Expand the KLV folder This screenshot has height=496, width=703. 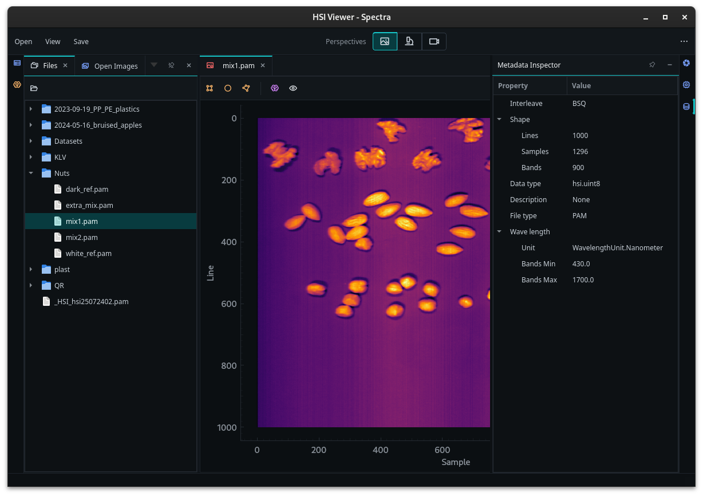click(x=31, y=157)
